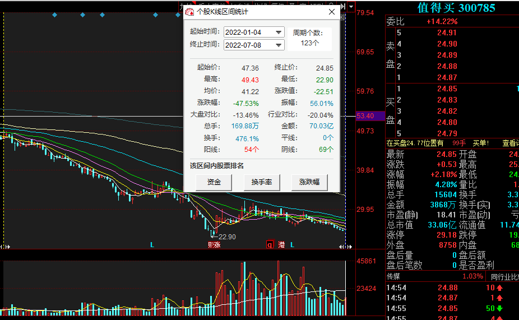Image resolution: width=519 pixels, height=320 pixels.
Task: Open the 起始时间 date dropdown arrow
Action: click(279, 32)
